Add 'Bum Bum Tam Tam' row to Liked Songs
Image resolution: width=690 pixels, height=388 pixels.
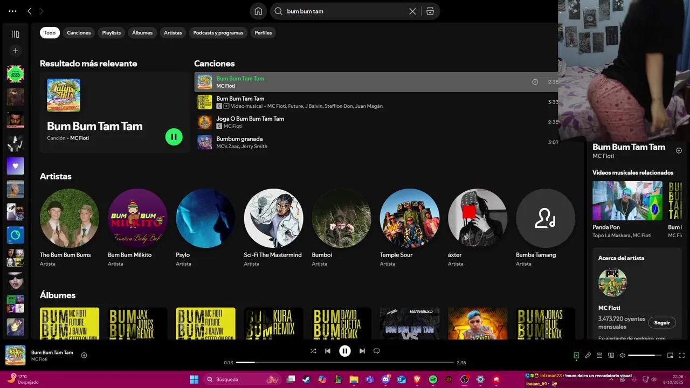535,82
